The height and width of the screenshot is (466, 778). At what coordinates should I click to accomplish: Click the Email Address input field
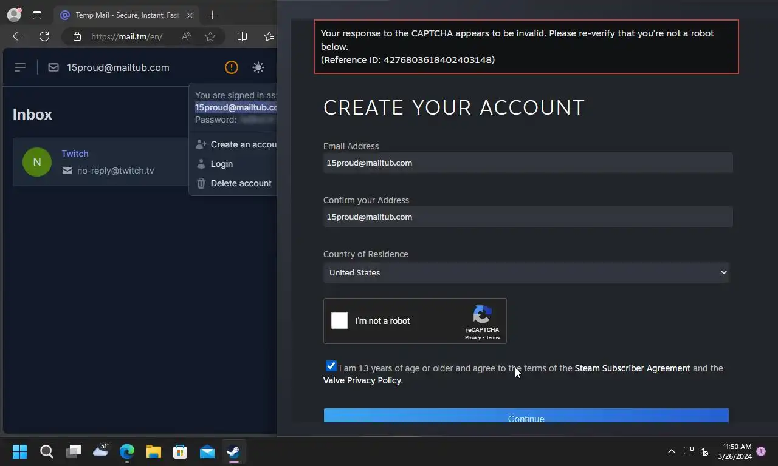point(528,163)
